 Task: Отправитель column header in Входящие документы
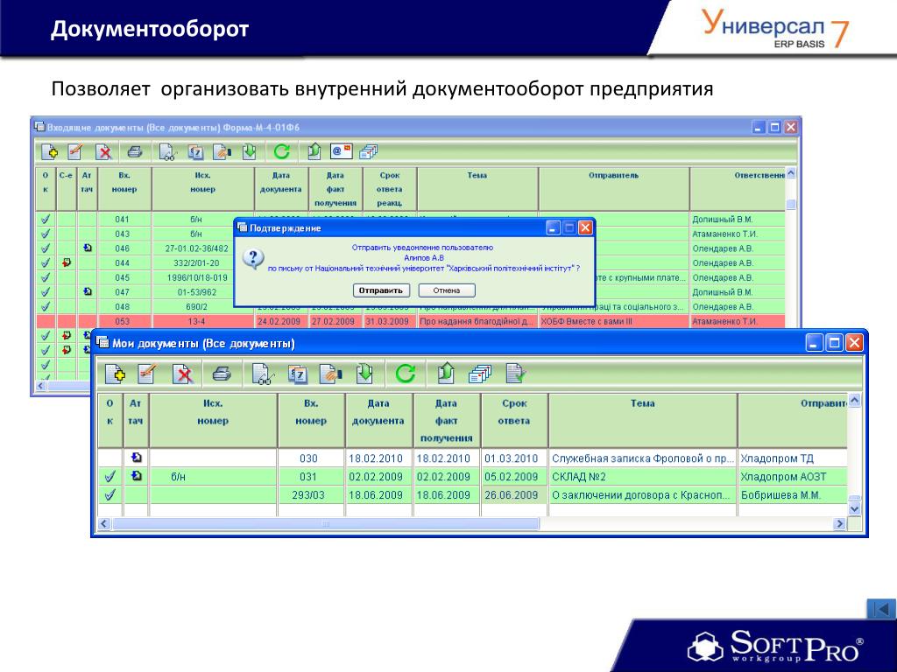point(614,189)
